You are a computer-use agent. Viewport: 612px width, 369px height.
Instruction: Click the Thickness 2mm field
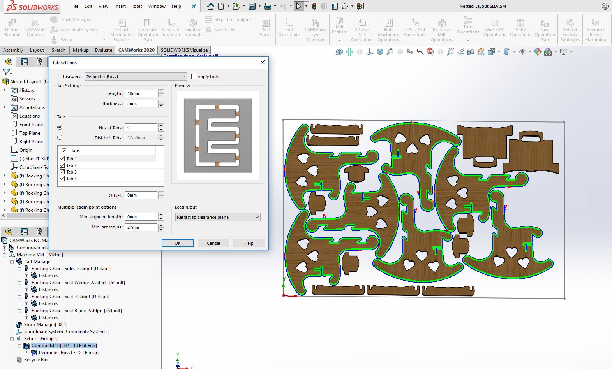coord(141,104)
